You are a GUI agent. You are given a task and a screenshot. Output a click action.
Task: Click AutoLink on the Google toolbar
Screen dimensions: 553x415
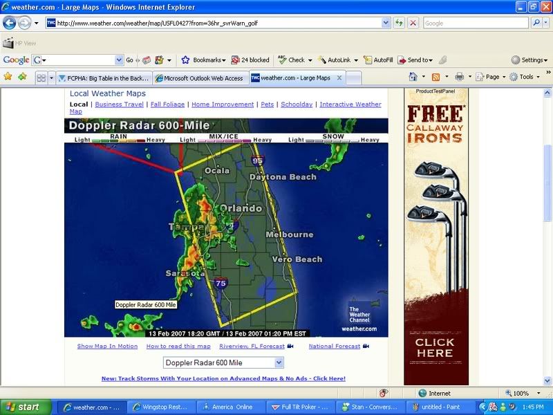(335, 60)
